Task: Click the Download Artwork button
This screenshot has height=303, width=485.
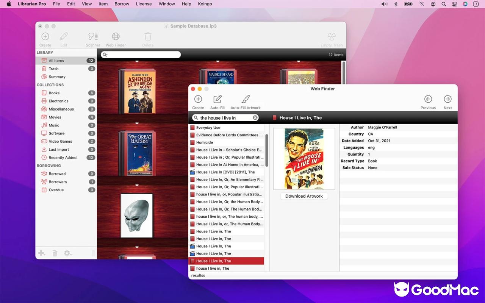Action: pyautogui.click(x=304, y=196)
